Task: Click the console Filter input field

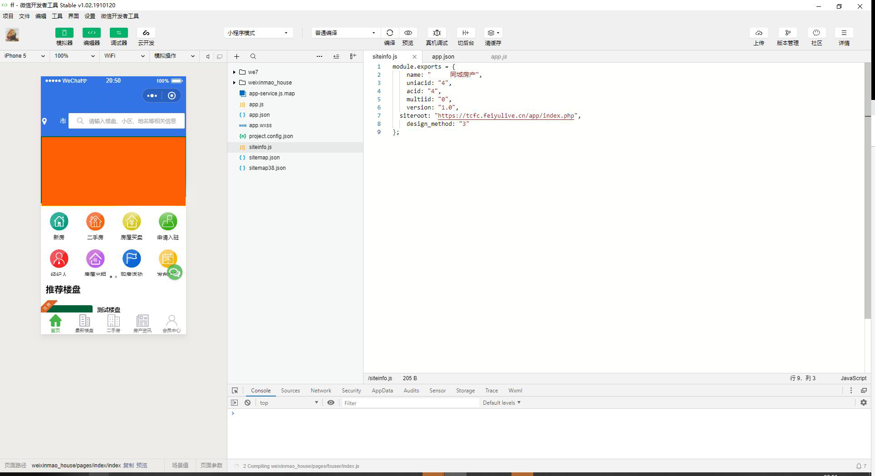Action: (x=408, y=403)
